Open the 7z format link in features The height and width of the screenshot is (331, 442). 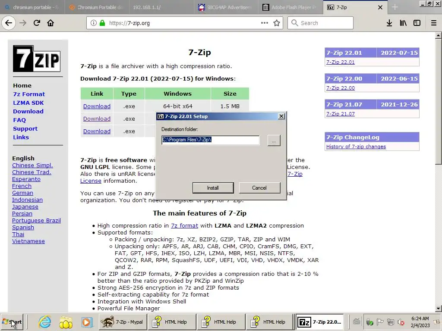click(184, 225)
